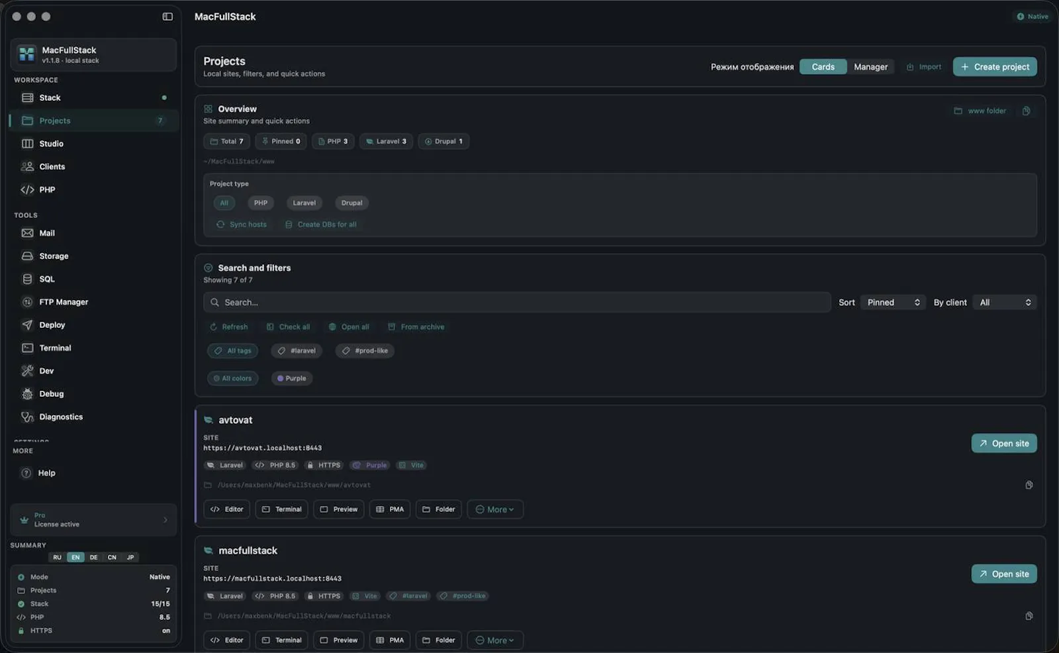The height and width of the screenshot is (653, 1059).
Task: Click the Drupal 1 summary chip
Action: (x=443, y=141)
